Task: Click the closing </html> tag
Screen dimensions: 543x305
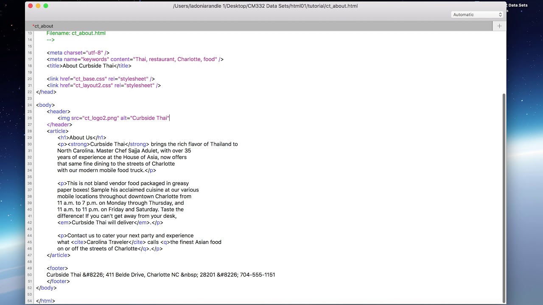Action: pyautogui.click(x=45, y=301)
